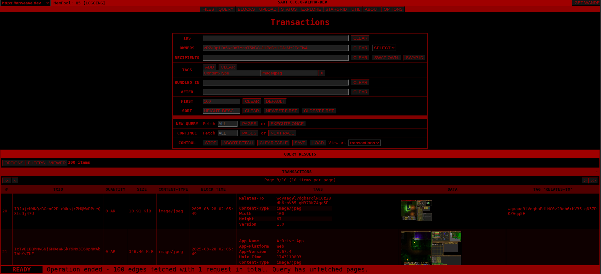601x274 pixels.
Task: Remove the Content-Type tag with X
Action: tap(322, 73)
